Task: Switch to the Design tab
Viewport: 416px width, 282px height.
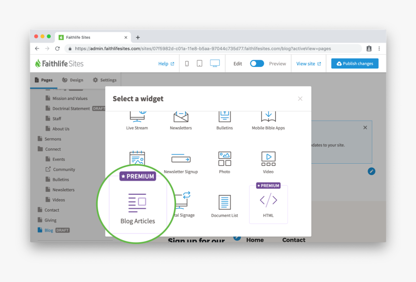Action: pos(73,80)
